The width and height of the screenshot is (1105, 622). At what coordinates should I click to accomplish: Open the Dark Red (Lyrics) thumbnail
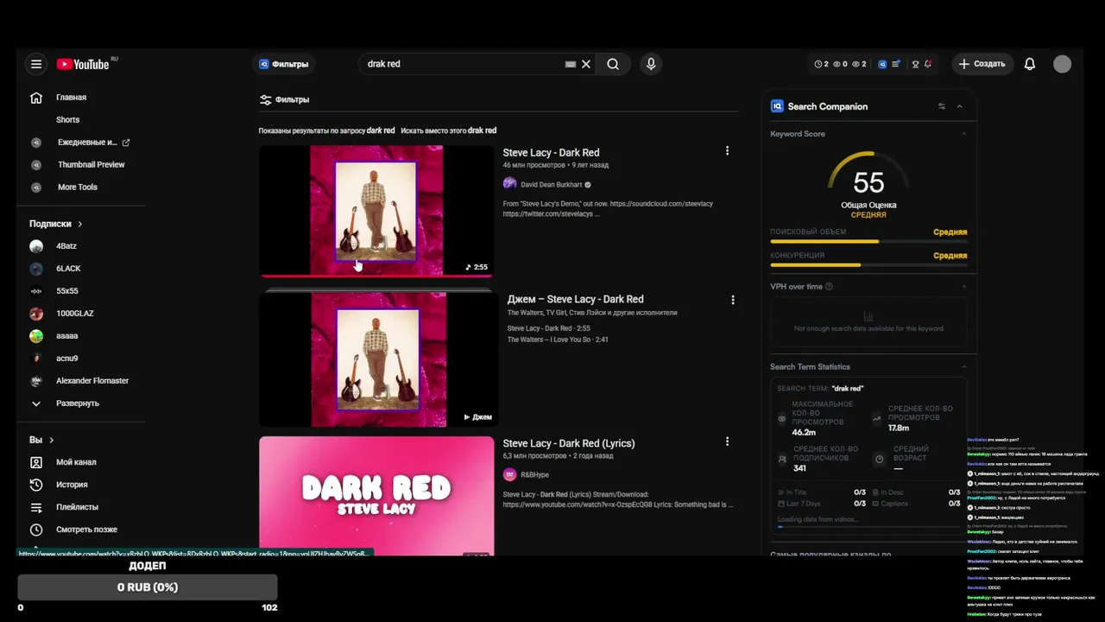tap(376, 496)
